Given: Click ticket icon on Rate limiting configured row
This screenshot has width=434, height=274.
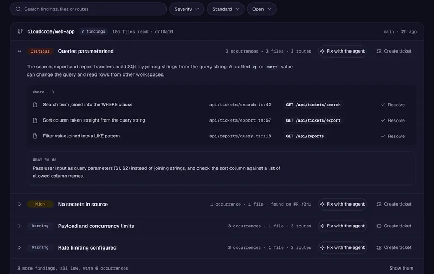Looking at the screenshot, I should (379, 248).
